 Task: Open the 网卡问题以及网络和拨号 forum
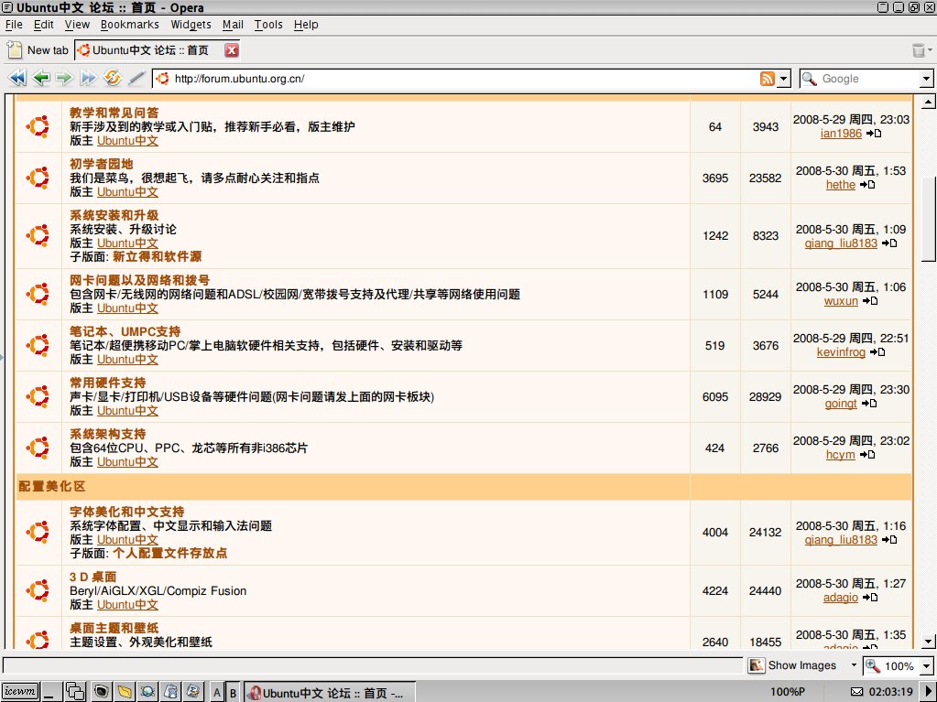click(139, 280)
